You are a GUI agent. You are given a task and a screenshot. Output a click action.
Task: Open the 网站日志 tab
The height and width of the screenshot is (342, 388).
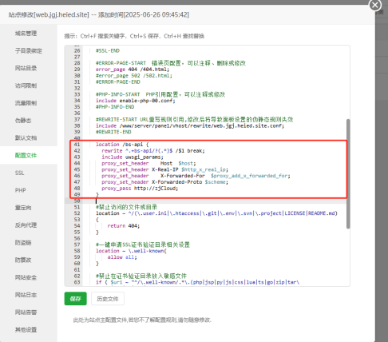(26, 295)
